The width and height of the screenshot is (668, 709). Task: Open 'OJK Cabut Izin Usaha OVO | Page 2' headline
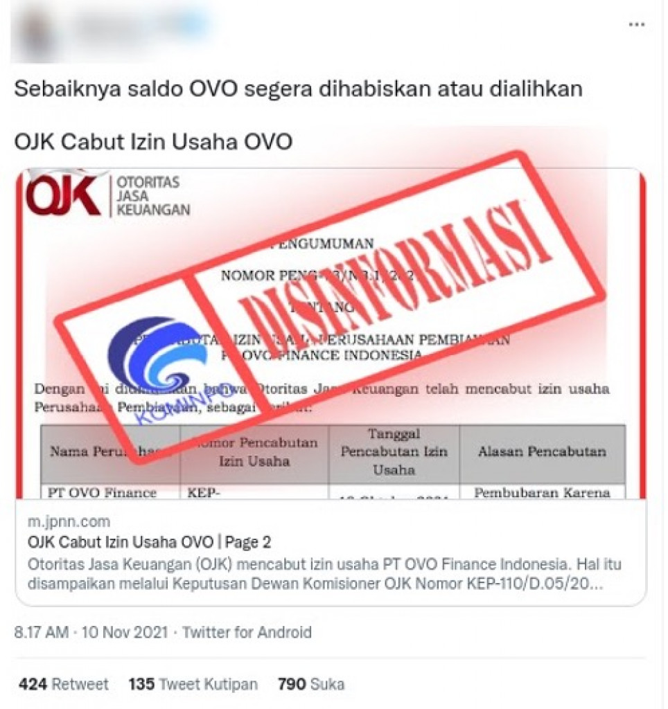150,541
